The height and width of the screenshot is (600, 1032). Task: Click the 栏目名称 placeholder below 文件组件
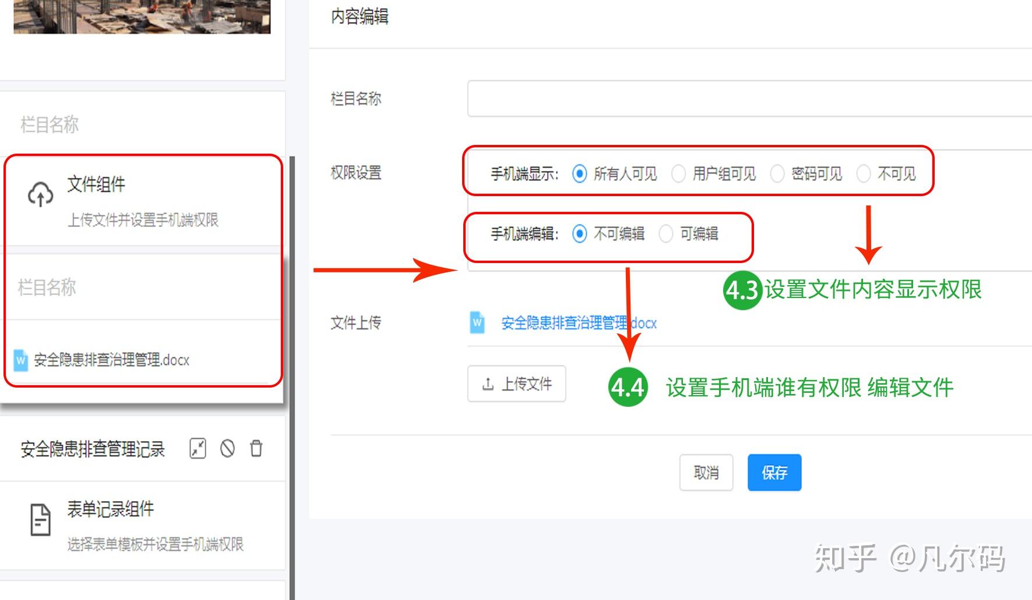click(47, 287)
